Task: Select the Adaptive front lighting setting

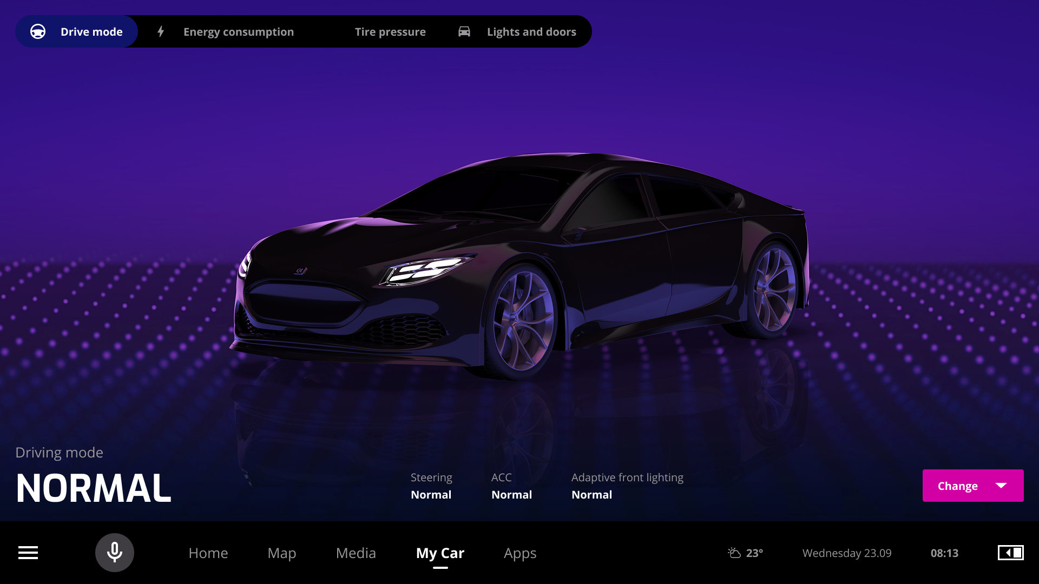Action: click(x=627, y=486)
